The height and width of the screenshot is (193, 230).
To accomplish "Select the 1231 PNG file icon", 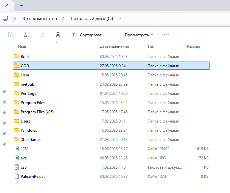I will pyautogui.click(x=17, y=149).
